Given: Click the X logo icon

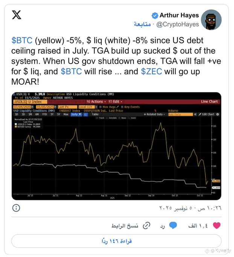Looking at the screenshot, I should pos(17,15).
